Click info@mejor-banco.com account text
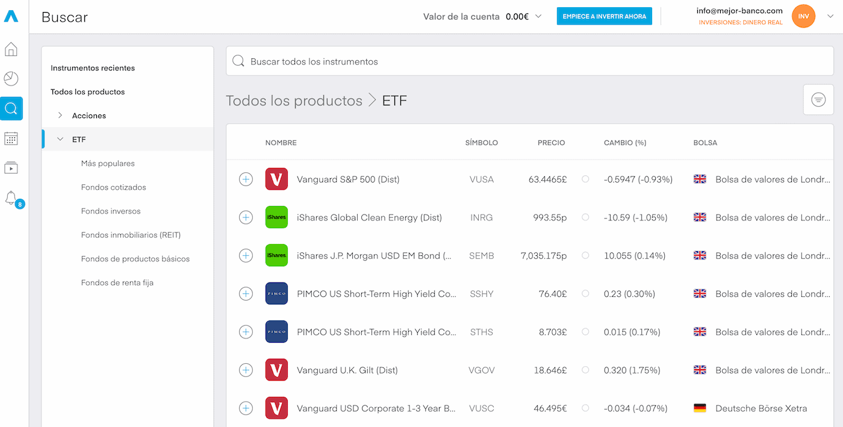The height and width of the screenshot is (427, 843). (x=739, y=11)
